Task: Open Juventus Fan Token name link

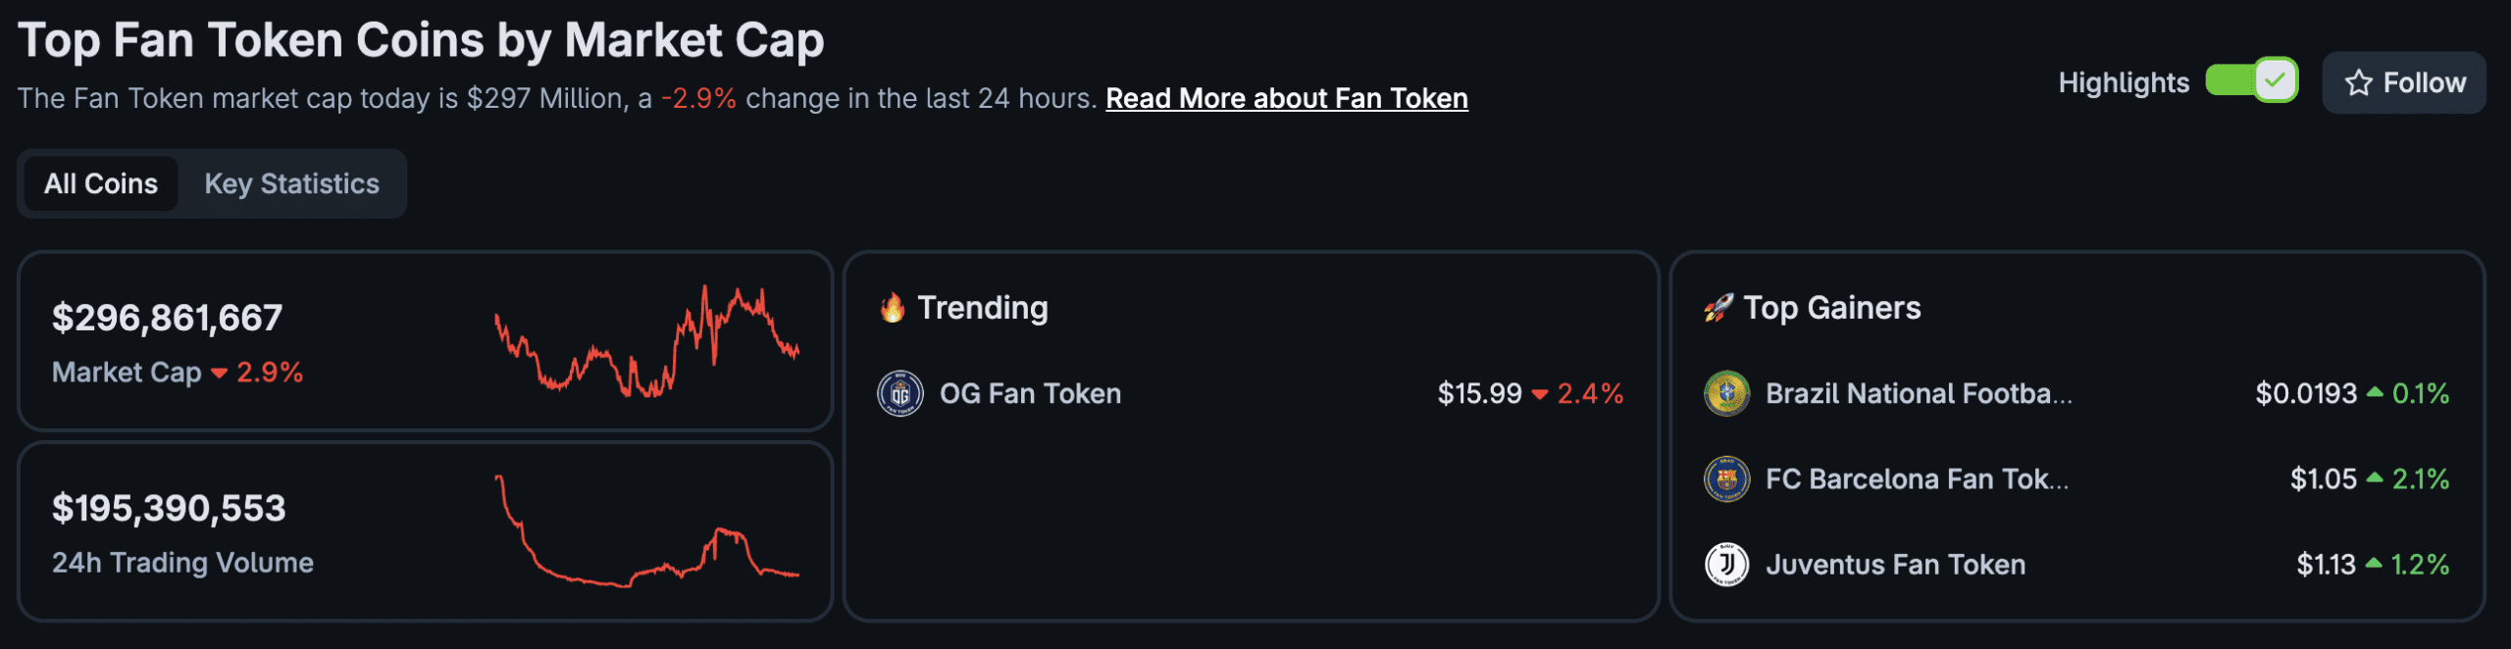Action: [x=1895, y=565]
